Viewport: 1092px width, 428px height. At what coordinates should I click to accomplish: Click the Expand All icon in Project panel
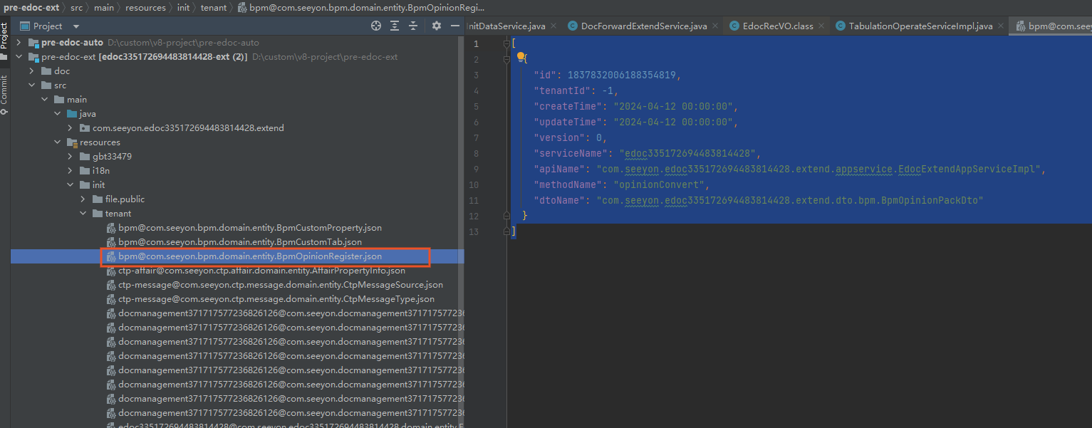tap(395, 26)
